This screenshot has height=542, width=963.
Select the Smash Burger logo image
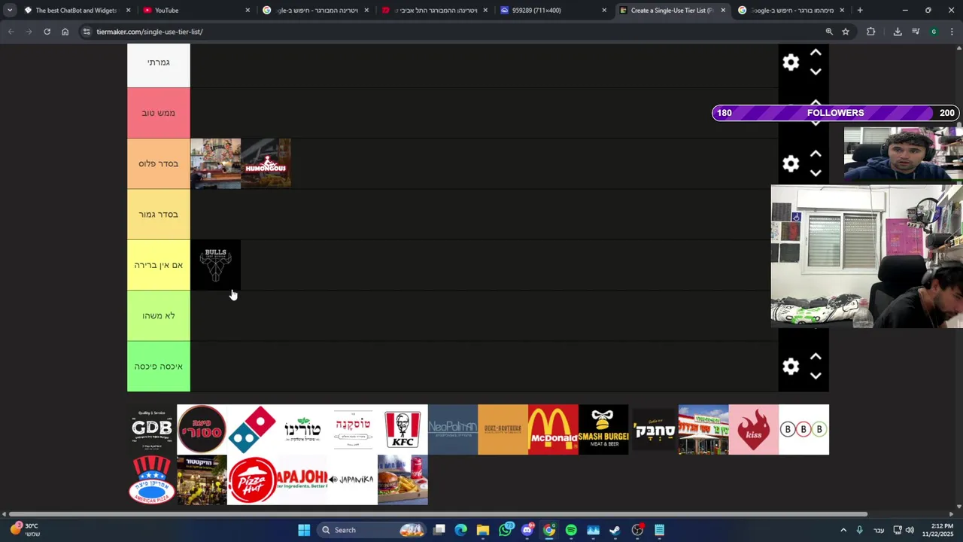point(603,429)
